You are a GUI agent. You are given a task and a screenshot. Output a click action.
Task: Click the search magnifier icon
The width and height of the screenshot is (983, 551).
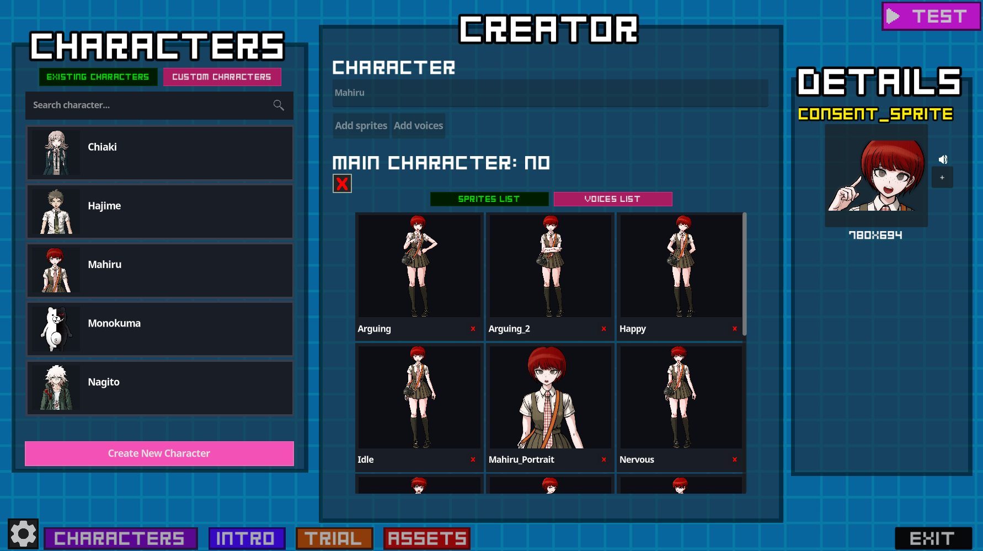pos(279,105)
